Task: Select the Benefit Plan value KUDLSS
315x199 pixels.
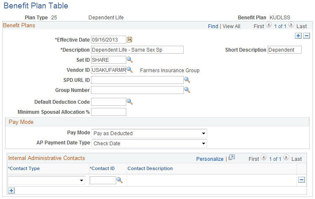Action: [x=280, y=18]
